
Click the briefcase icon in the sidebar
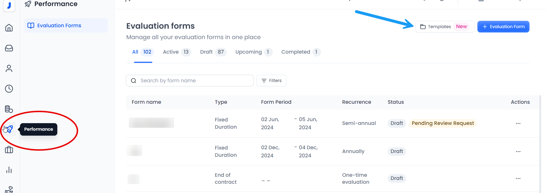click(9, 150)
